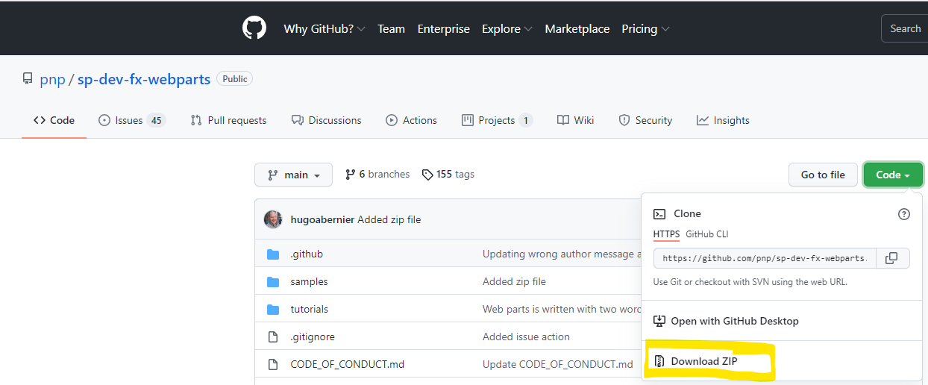Click the tutorials folder icon

273,310
